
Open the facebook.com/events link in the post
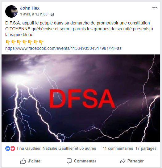click(x=63, y=48)
